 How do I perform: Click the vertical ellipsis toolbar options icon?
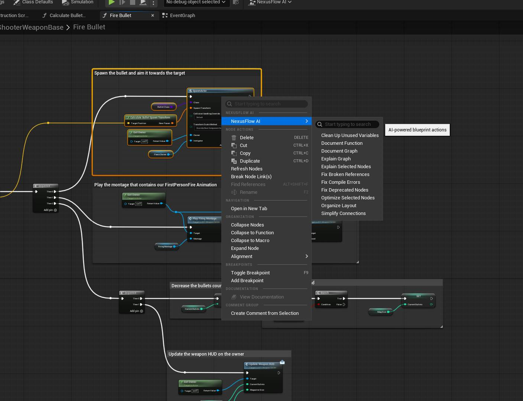[x=154, y=3]
